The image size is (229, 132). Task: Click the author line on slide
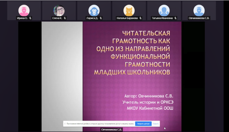[x=149, y=96]
